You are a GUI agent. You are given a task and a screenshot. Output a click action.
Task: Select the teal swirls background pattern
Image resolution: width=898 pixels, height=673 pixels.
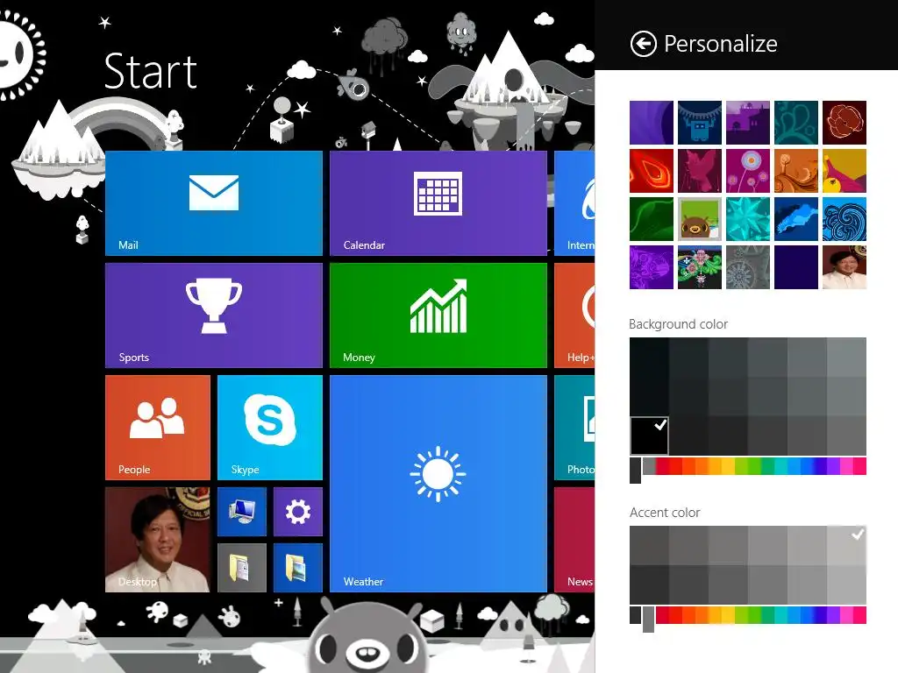(x=796, y=123)
